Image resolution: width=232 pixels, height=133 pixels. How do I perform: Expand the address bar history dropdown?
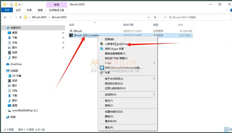coord(149,18)
